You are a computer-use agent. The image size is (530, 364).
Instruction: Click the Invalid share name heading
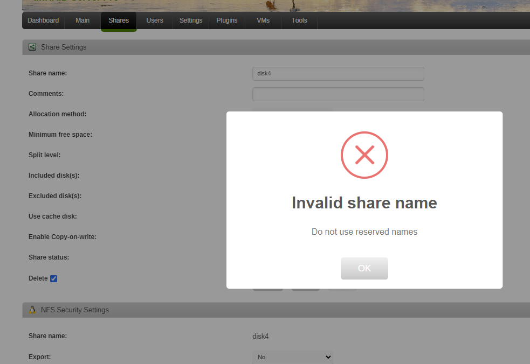coord(364,203)
